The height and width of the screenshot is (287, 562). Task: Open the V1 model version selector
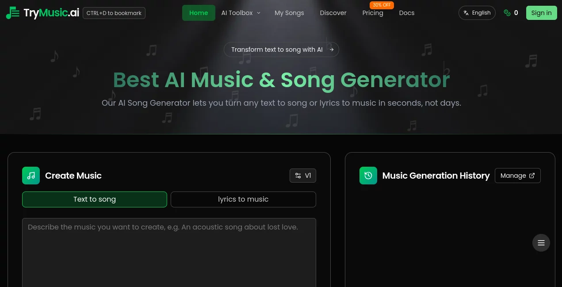tap(303, 176)
